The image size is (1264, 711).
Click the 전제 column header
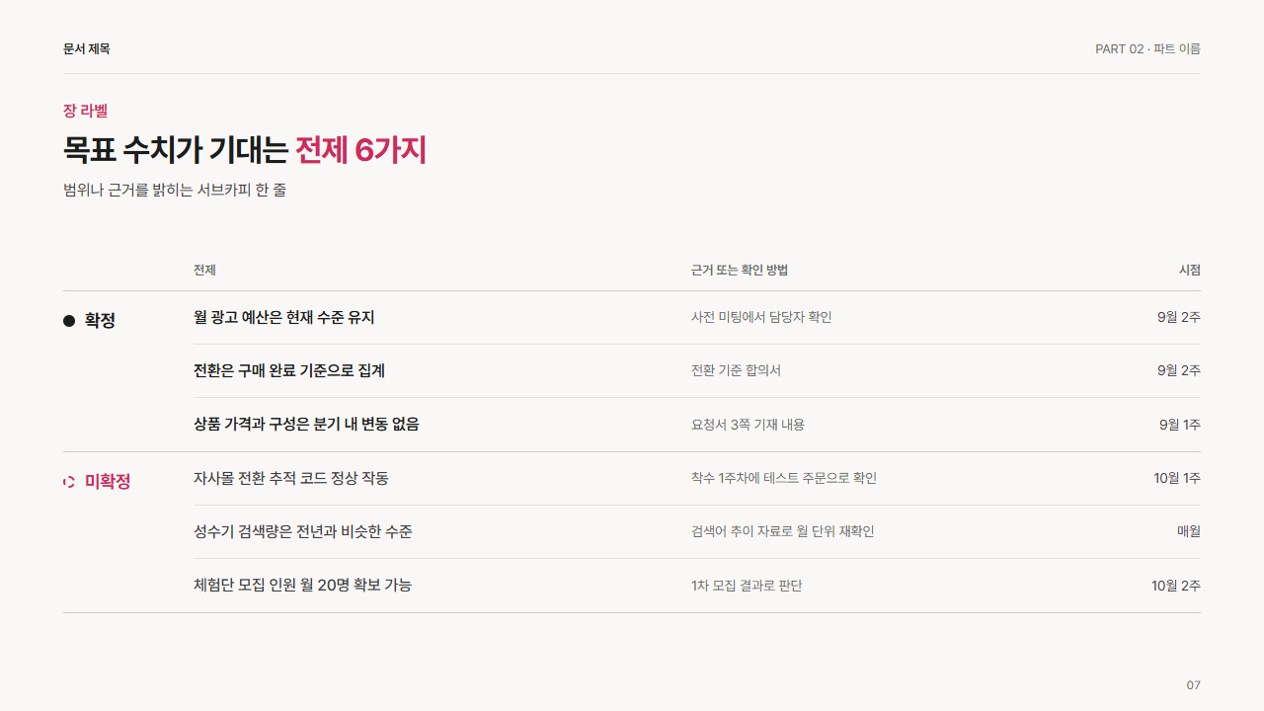tap(204, 270)
